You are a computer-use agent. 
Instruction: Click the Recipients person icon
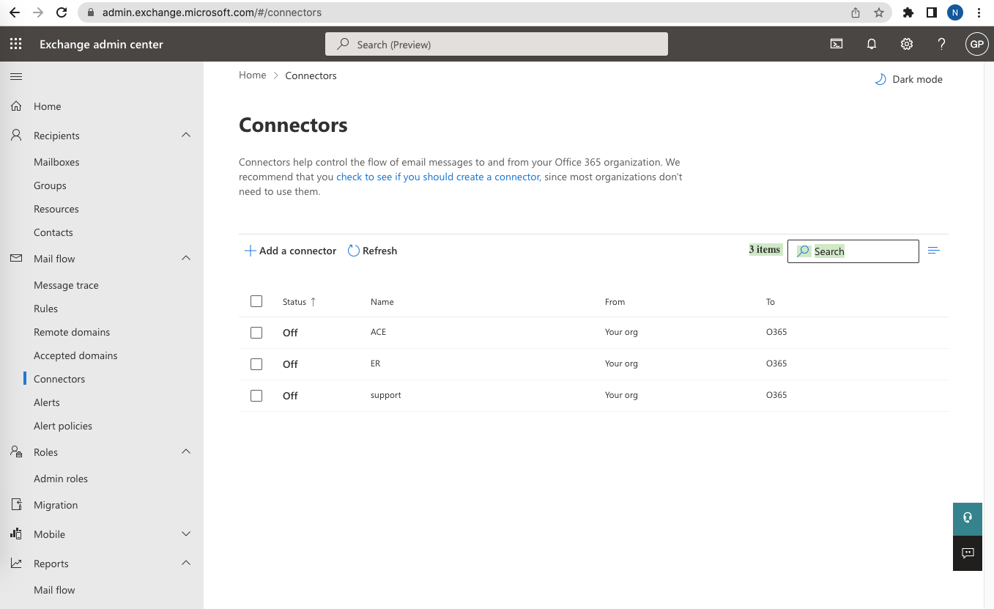[16, 136]
